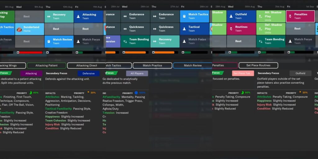Click the cone icon on the Attacking session
Screen dimensions: 318x159
click(78, 16)
